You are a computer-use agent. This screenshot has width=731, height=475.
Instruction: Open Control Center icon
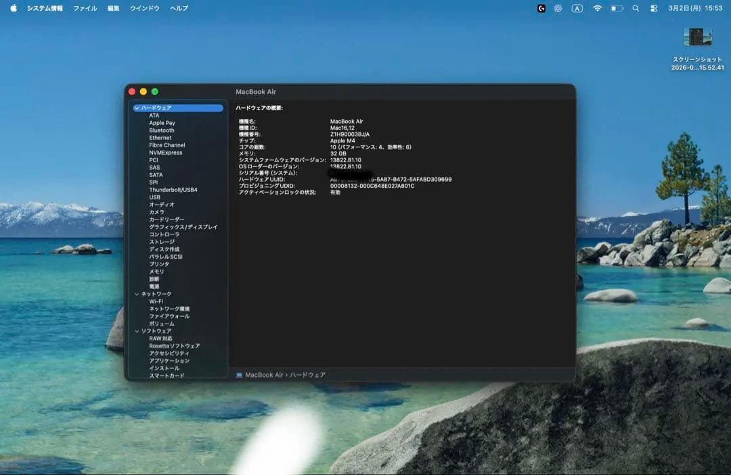coord(654,8)
